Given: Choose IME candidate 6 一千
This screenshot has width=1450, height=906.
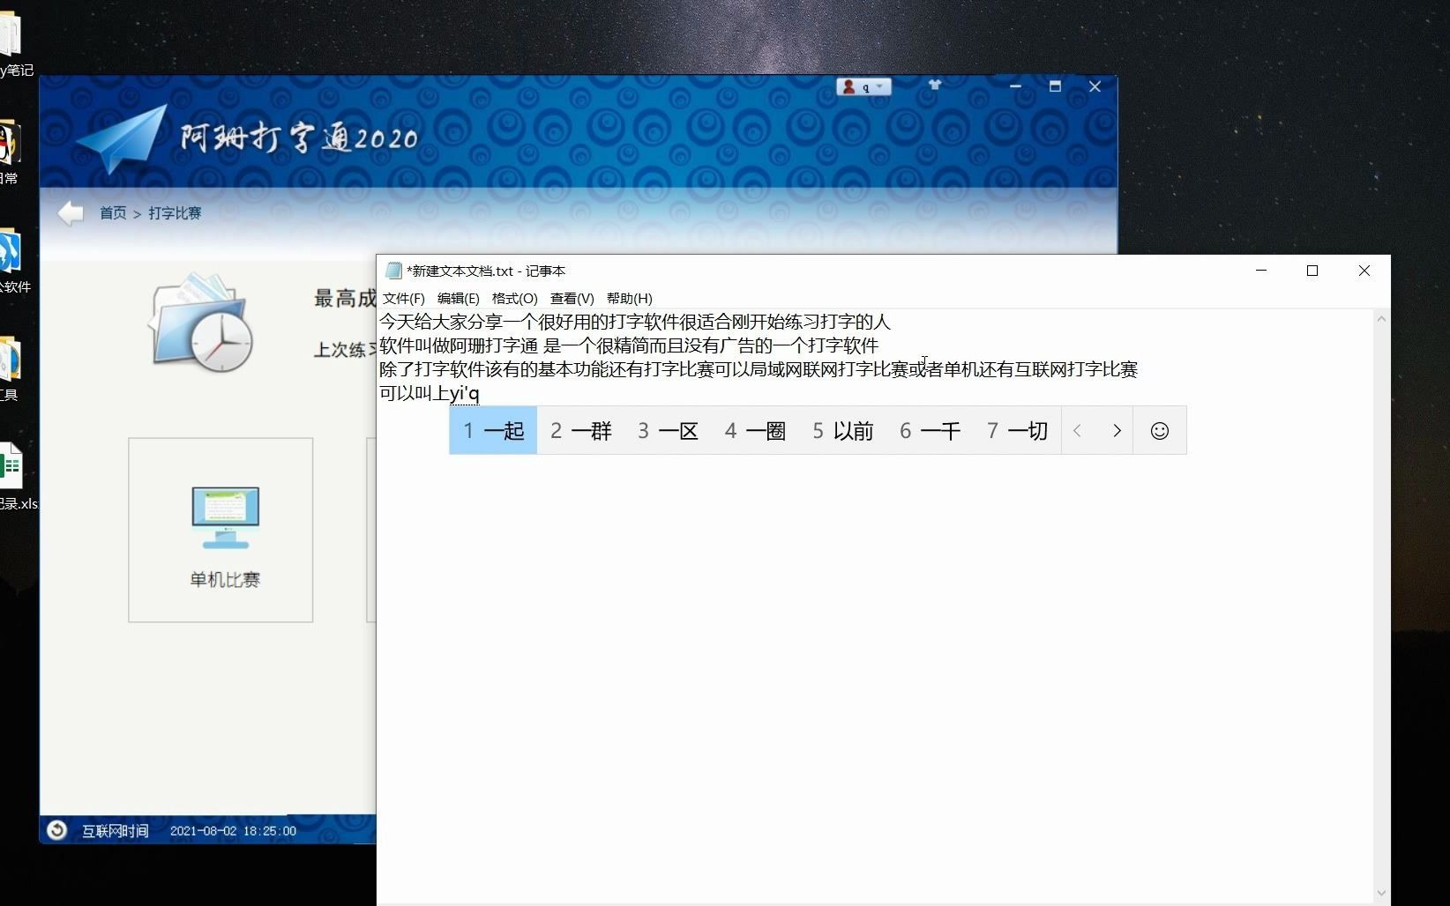Looking at the screenshot, I should 930,430.
